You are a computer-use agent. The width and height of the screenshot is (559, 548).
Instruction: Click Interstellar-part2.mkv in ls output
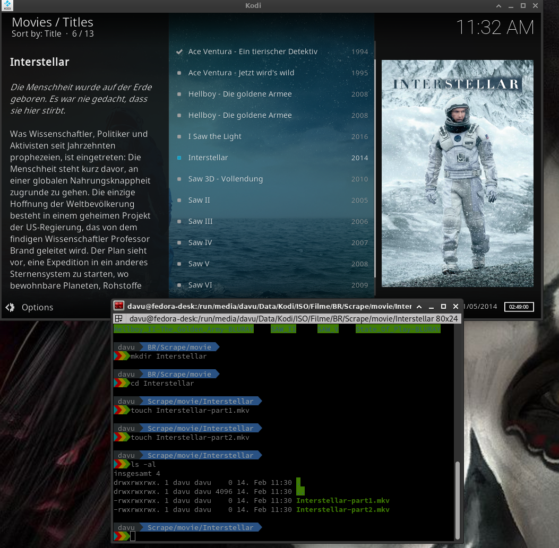pyautogui.click(x=342, y=509)
